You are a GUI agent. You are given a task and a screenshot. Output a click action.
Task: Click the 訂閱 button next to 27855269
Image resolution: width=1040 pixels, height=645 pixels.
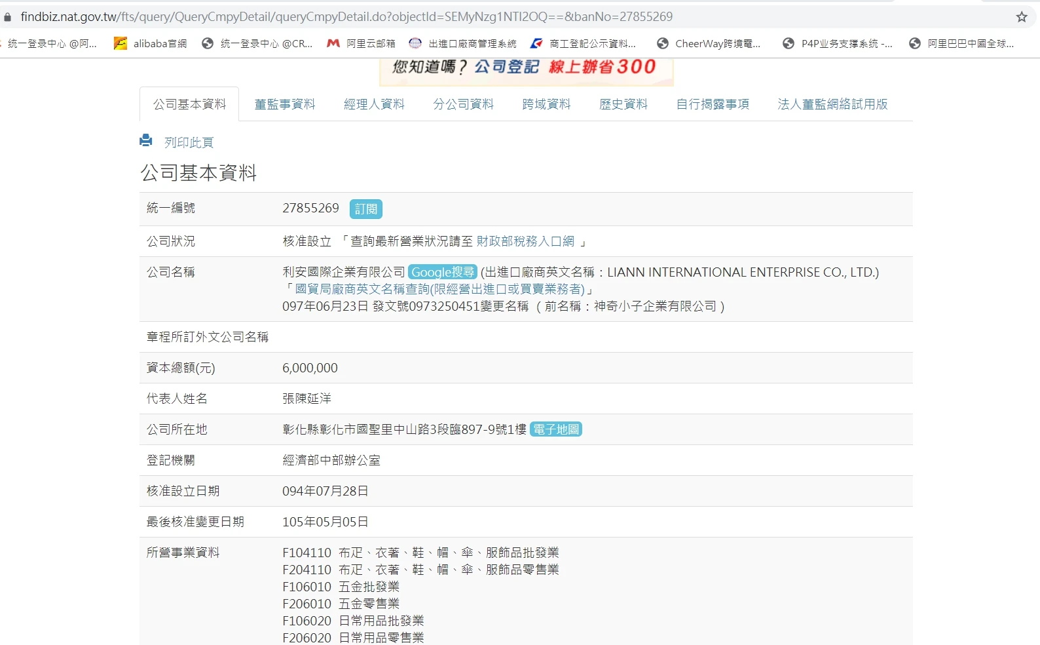pyautogui.click(x=365, y=209)
